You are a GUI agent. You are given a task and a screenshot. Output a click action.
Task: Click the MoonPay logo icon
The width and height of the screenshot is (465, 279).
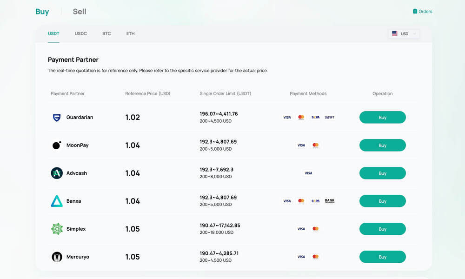[57, 145]
